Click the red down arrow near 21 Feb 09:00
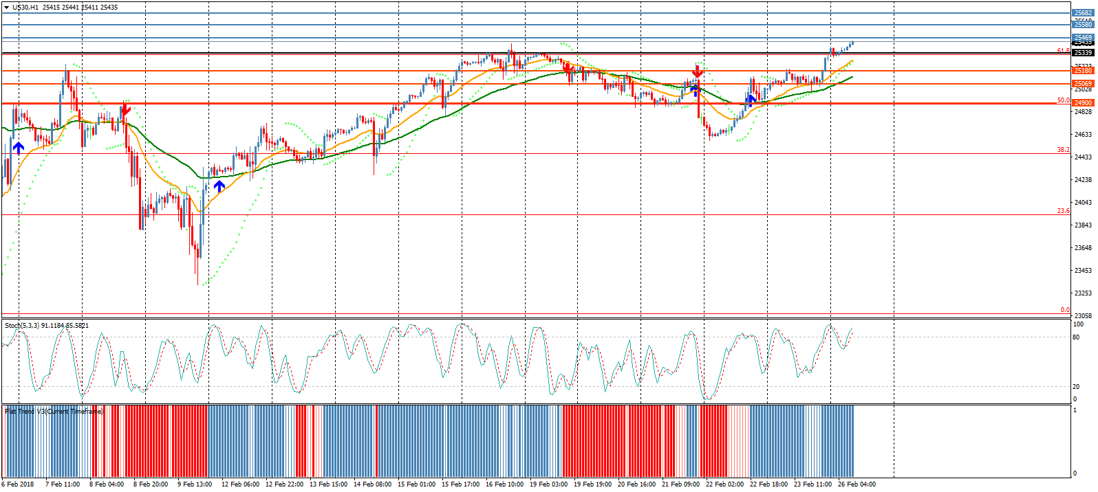This screenshot has height=492, width=1098. click(x=698, y=71)
